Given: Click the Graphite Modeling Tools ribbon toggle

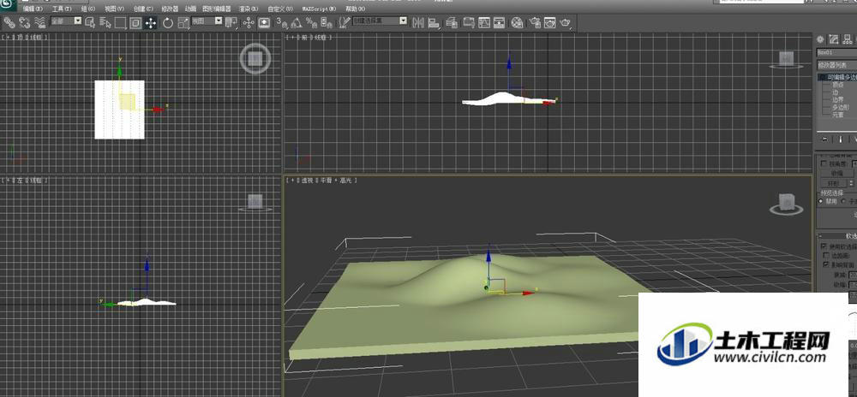Looking at the screenshot, I should tap(469, 22).
